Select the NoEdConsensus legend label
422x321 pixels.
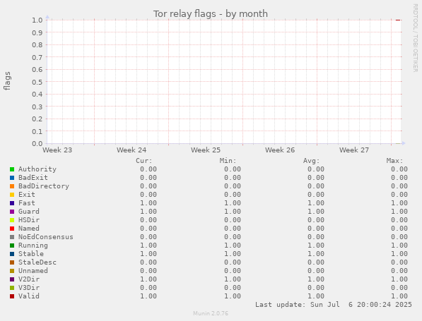click(46, 237)
